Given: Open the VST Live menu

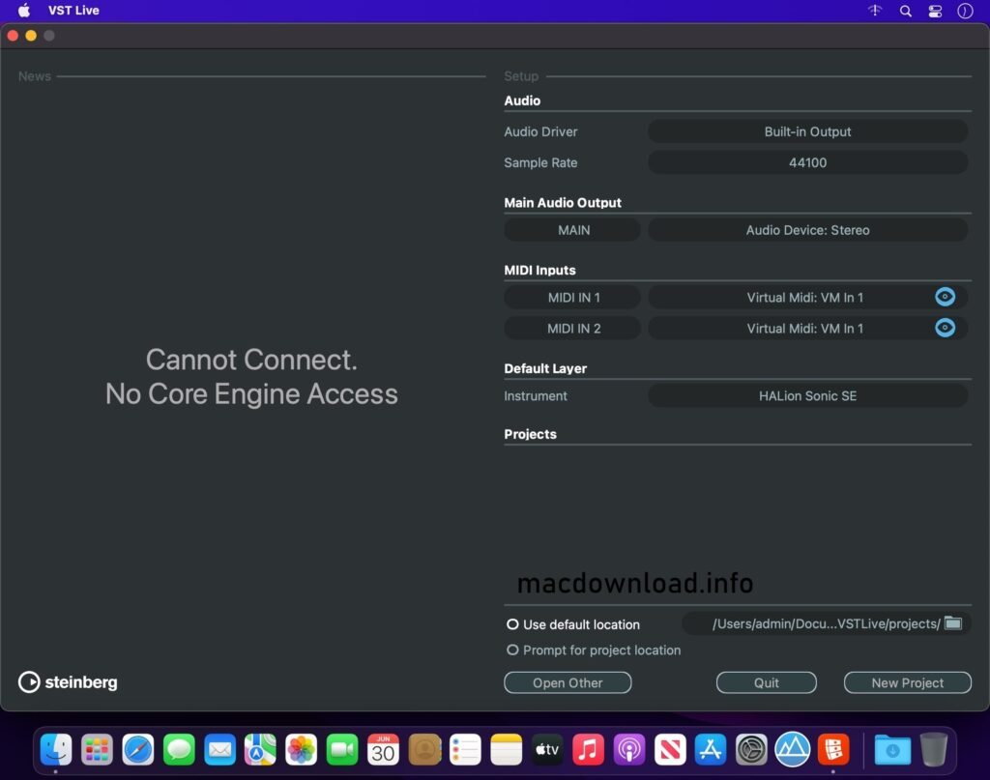Looking at the screenshot, I should [73, 11].
